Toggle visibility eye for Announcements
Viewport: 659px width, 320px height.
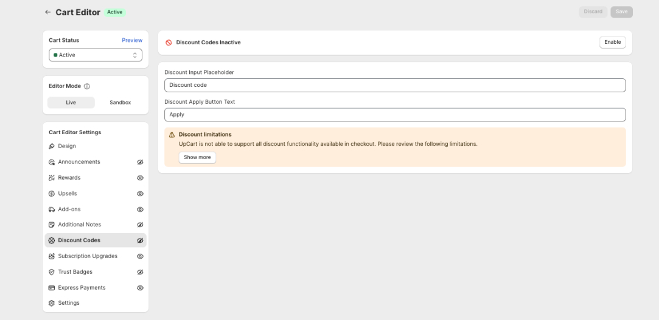(140, 162)
